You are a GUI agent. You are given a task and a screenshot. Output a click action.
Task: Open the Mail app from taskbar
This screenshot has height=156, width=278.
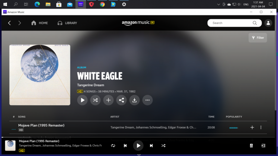click(70, 4)
